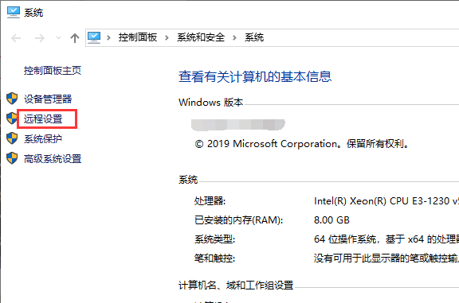Click shield icon beside 系统保护

12,138
